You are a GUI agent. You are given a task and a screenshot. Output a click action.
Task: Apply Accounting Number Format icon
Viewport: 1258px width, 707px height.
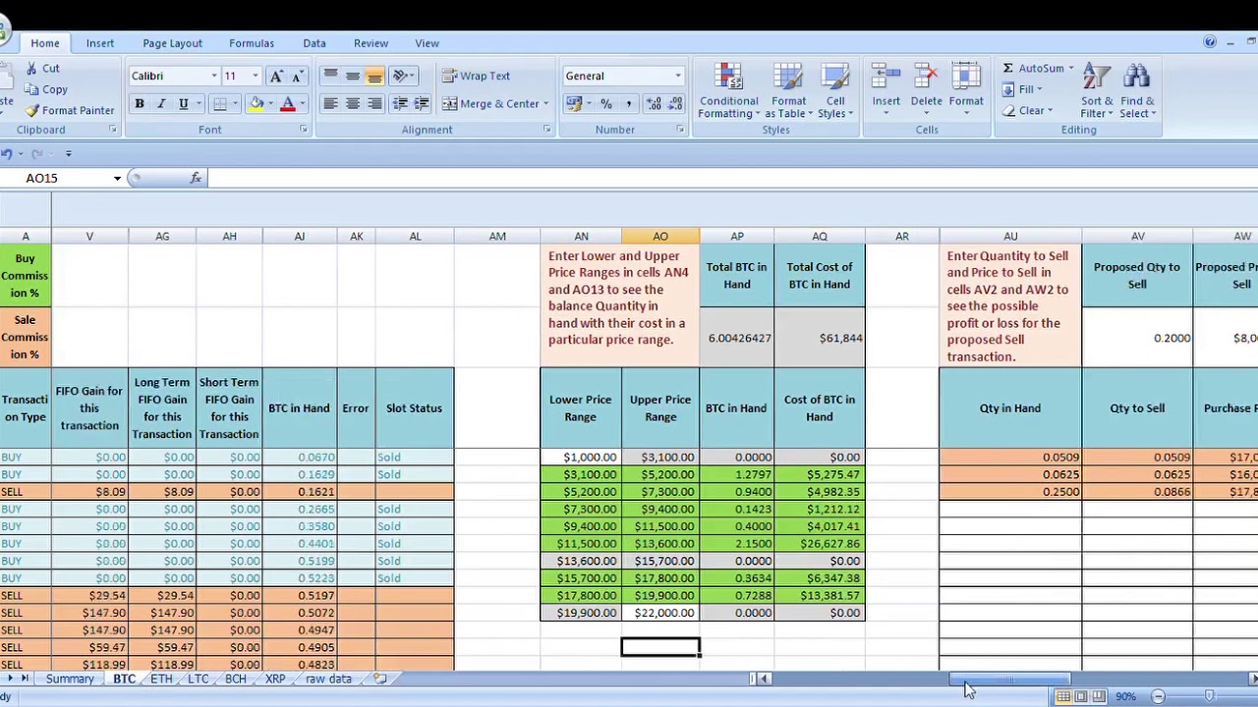(574, 104)
